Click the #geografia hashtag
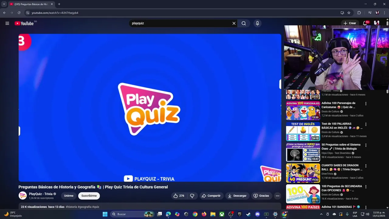Viewport: 389px width, 219px height. point(84,207)
